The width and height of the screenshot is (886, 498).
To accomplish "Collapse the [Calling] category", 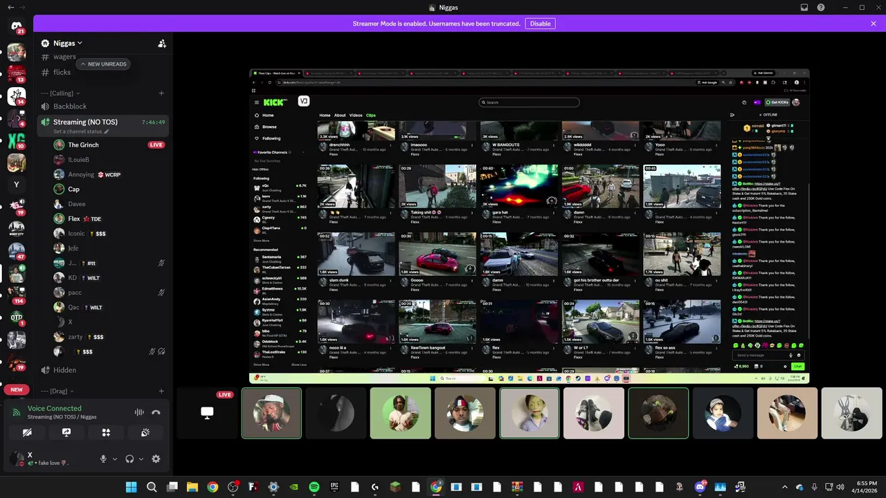I will (60, 93).
